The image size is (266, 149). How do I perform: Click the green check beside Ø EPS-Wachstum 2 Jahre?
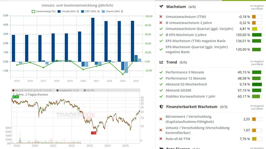(x=161, y=35)
